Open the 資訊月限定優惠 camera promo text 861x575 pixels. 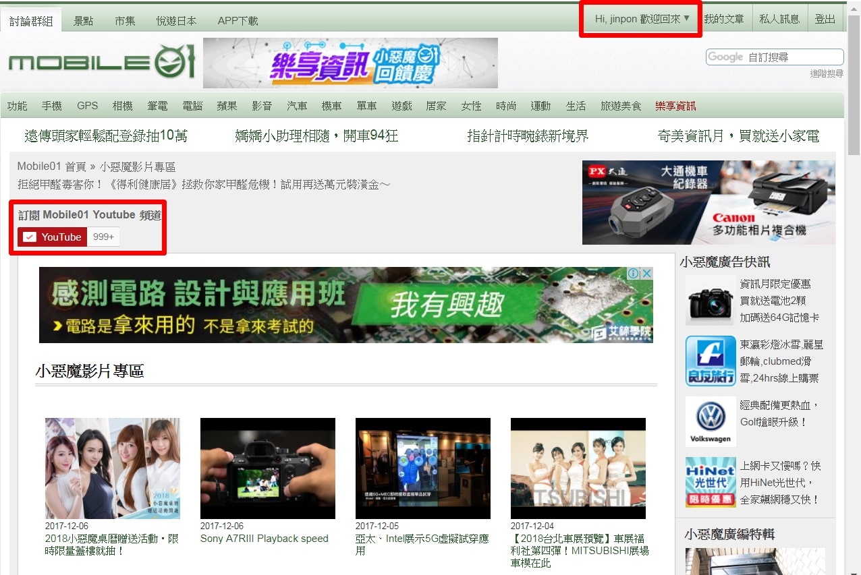pos(779,301)
